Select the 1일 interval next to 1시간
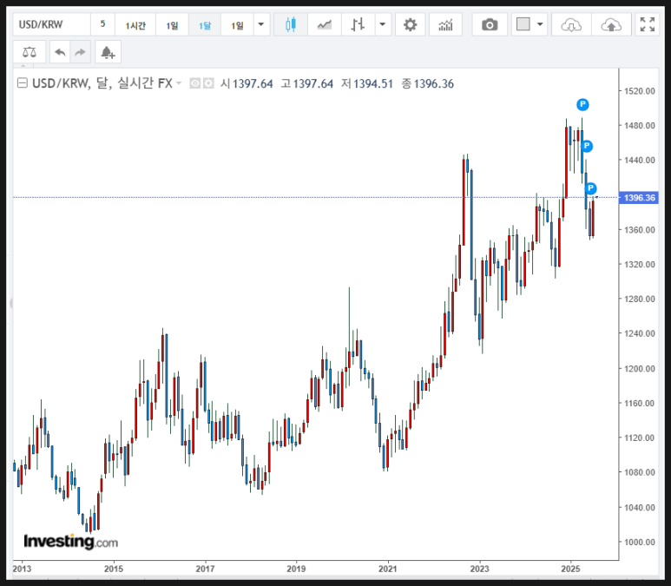This screenshot has height=586, width=671. [172, 25]
